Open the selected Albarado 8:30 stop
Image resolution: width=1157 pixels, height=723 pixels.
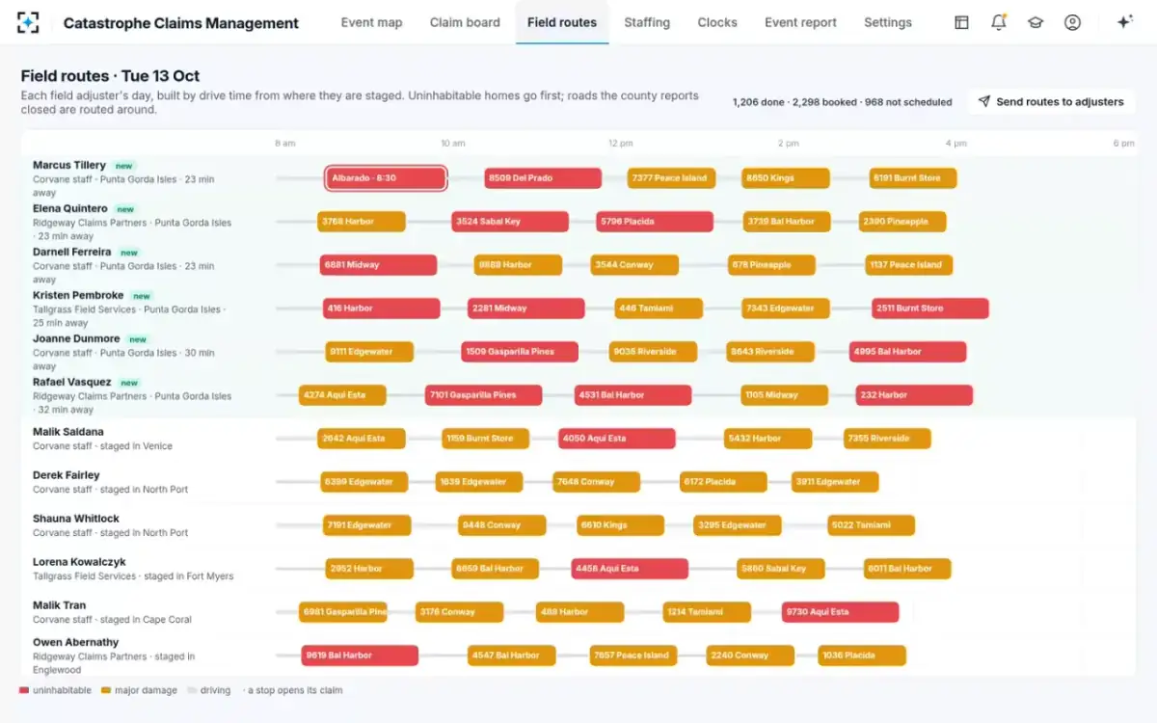point(386,178)
